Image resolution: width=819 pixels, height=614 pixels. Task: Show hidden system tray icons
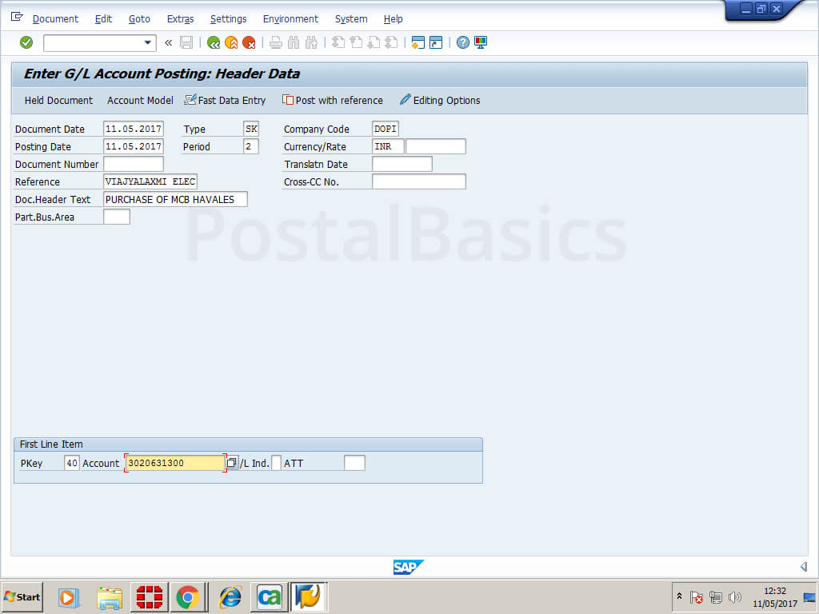(680, 597)
